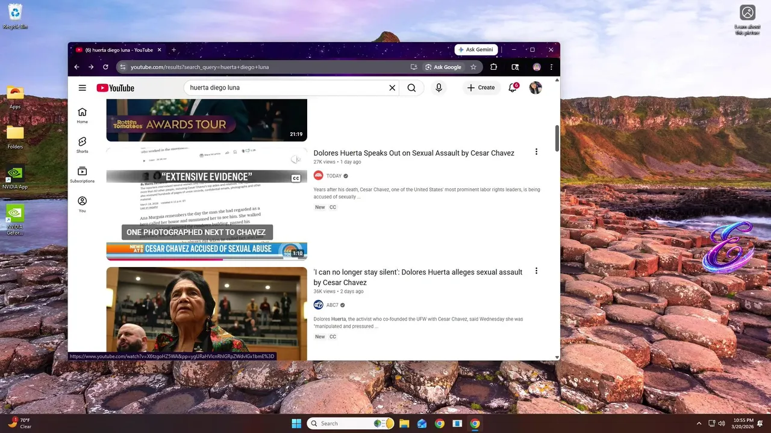
Task: Open the Chrome profile avatar
Action: pyautogui.click(x=537, y=67)
